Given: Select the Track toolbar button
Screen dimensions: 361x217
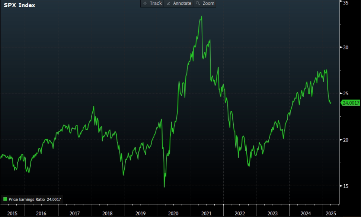Looking at the screenshot, I should 152,3.
